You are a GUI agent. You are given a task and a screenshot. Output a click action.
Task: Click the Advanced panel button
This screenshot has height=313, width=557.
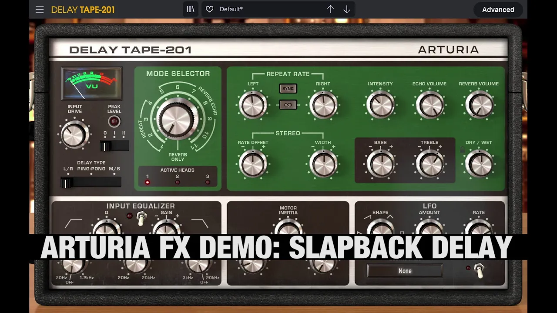pyautogui.click(x=498, y=10)
